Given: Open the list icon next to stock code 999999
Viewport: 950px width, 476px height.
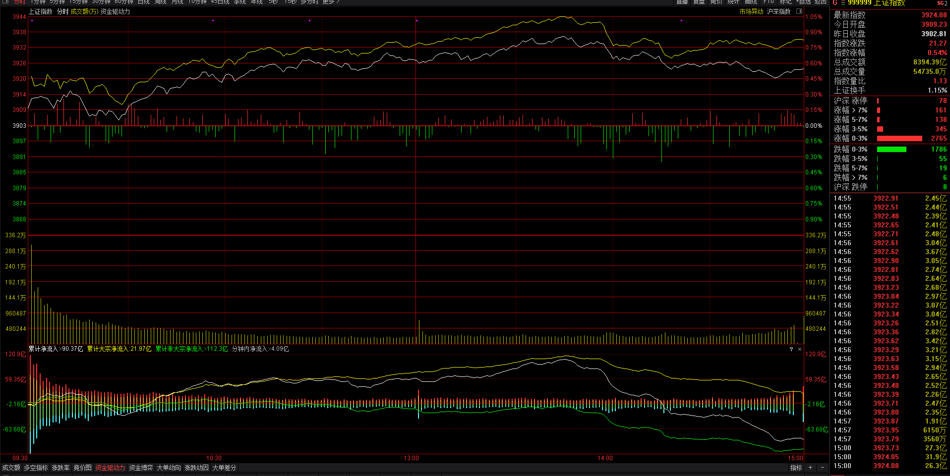Looking at the screenshot, I should (x=843, y=2).
